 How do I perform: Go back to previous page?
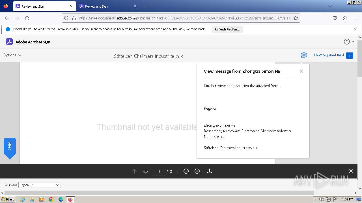coord(7,18)
